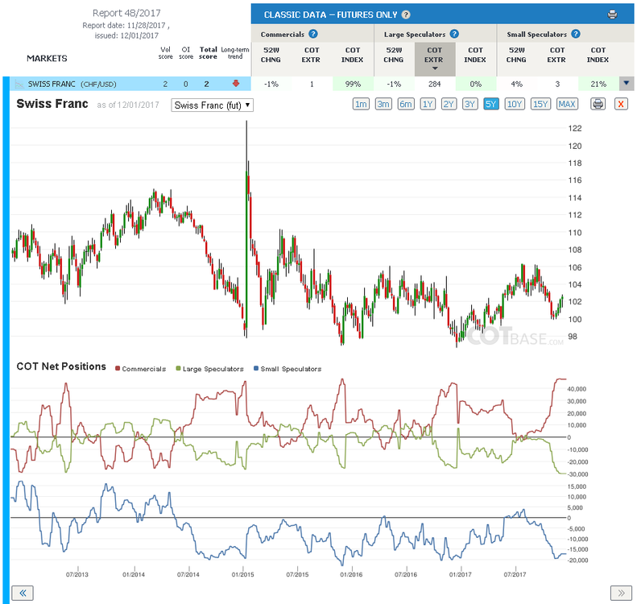Click the Report 48/2017 title
Viewport: 637px width, 604px height.
(126, 13)
